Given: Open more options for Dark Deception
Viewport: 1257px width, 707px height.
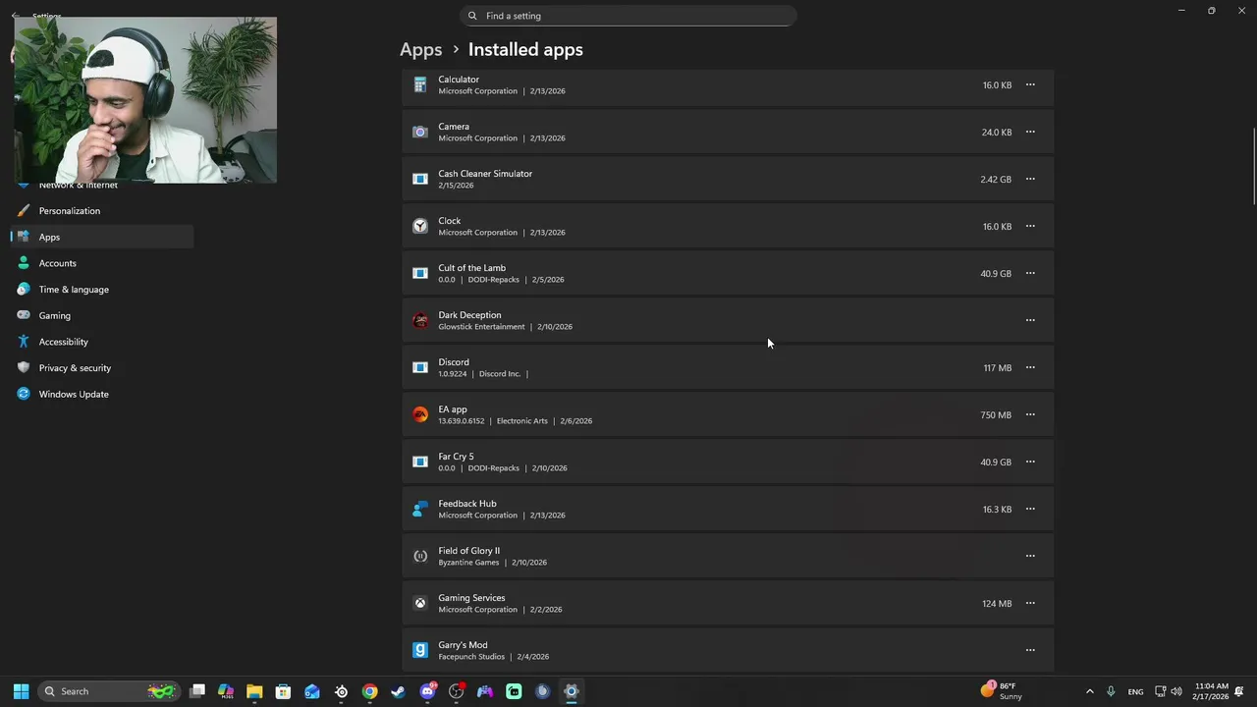Looking at the screenshot, I should [1030, 320].
